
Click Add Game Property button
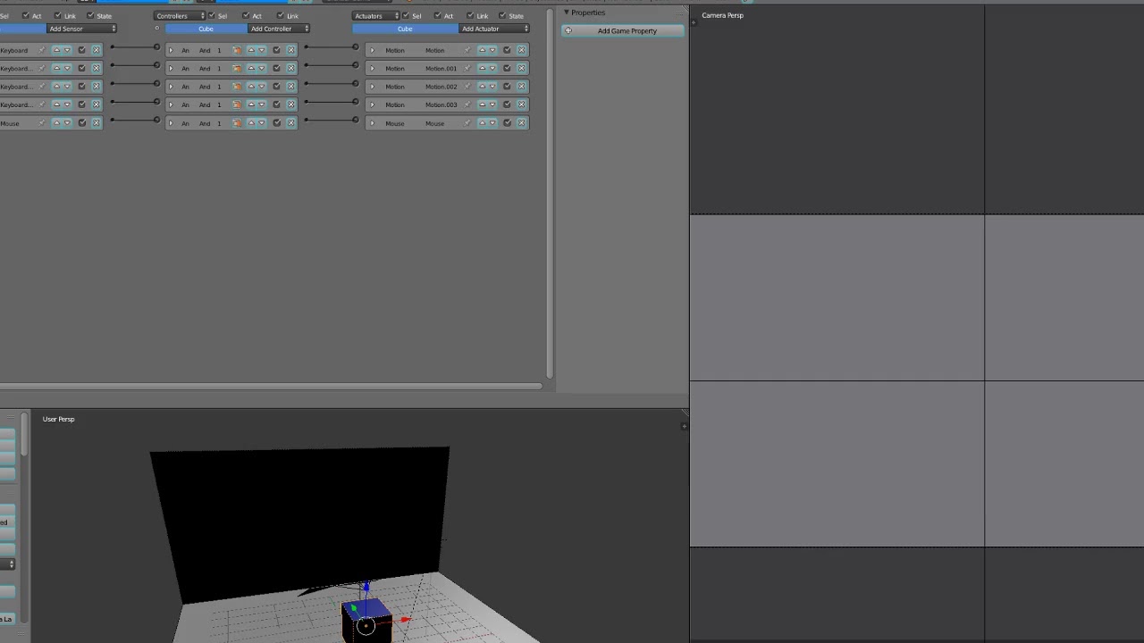click(623, 30)
